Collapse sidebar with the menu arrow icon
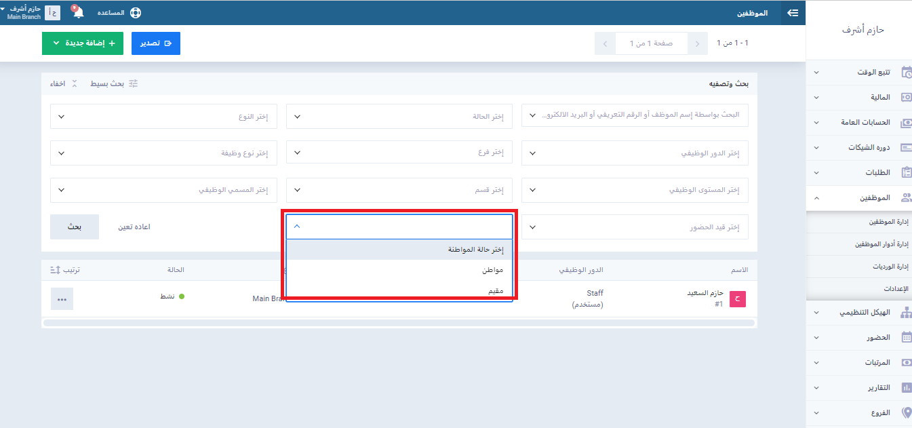The width and height of the screenshot is (912, 428). [793, 13]
